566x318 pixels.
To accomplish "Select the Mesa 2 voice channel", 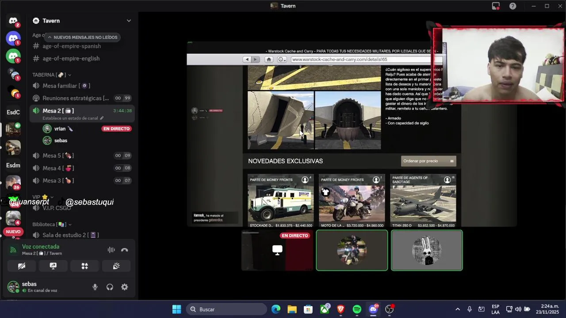I will (82, 114).
